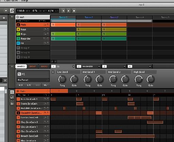Toggle round solo icon on Snare ZeroCash
Screen dimensions: 174x142
tap(45, 104)
